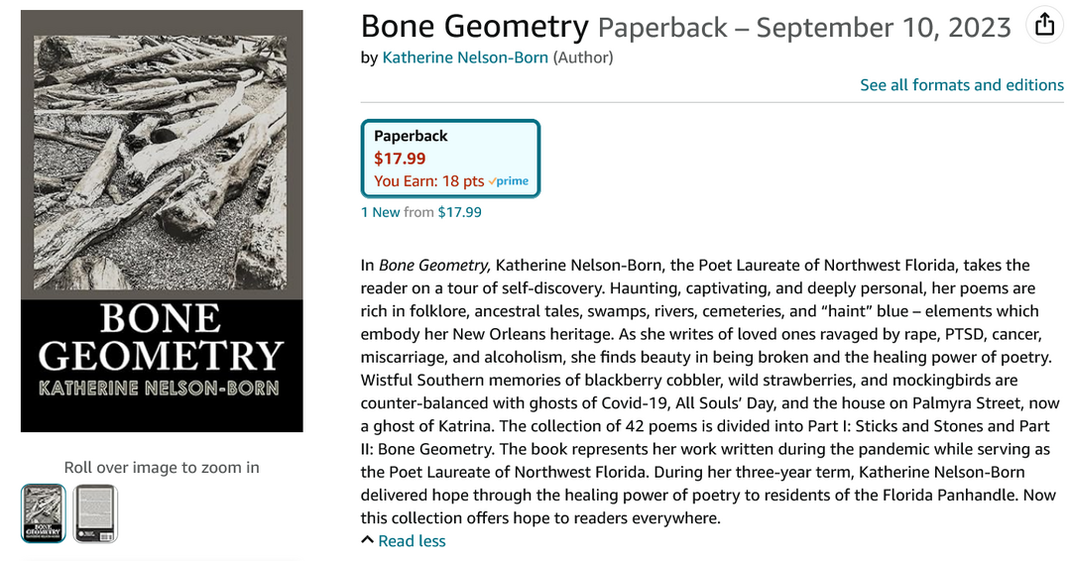Viewport: 1071px width, 561px height.
Task: Click the "1 New" offers link
Action: pyautogui.click(x=380, y=212)
